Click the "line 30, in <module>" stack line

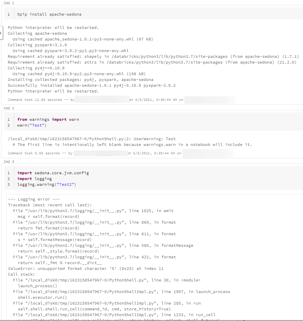coord(107,280)
